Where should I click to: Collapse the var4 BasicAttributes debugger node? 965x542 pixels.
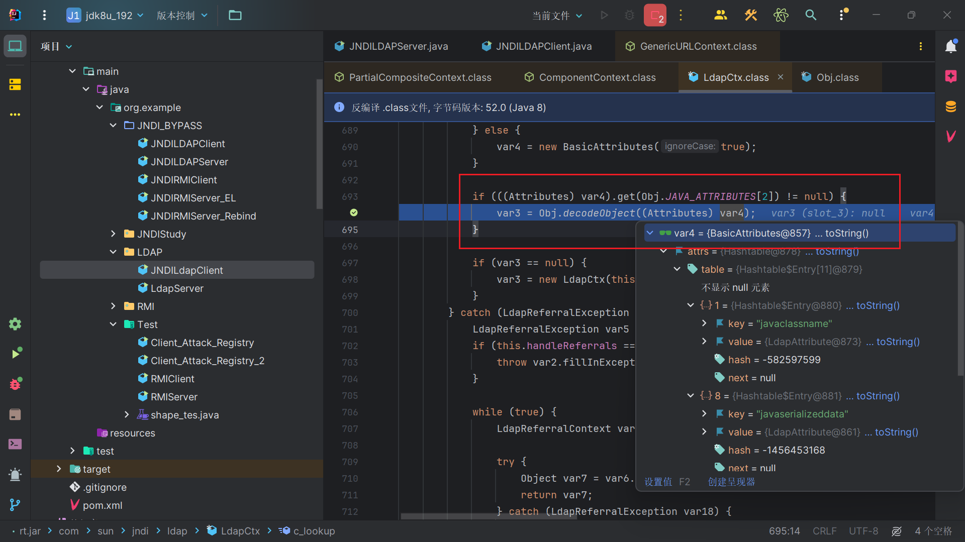point(650,233)
